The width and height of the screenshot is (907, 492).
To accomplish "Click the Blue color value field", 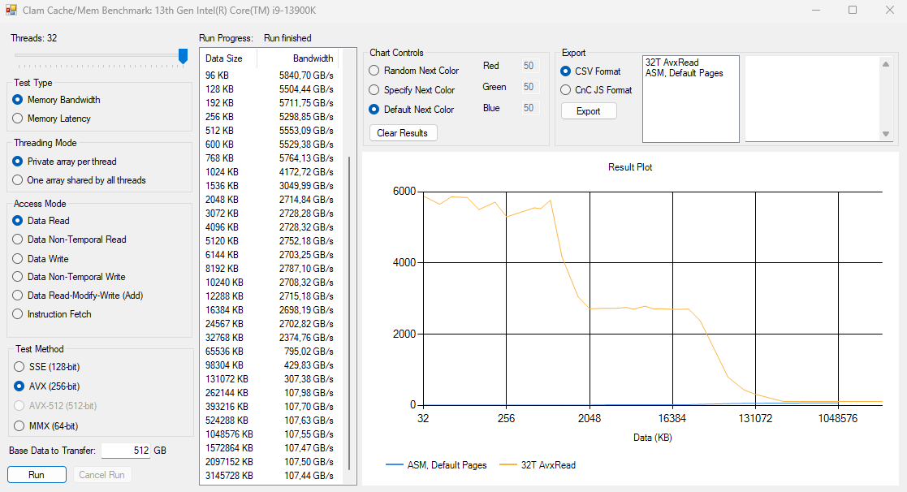I will (x=530, y=107).
